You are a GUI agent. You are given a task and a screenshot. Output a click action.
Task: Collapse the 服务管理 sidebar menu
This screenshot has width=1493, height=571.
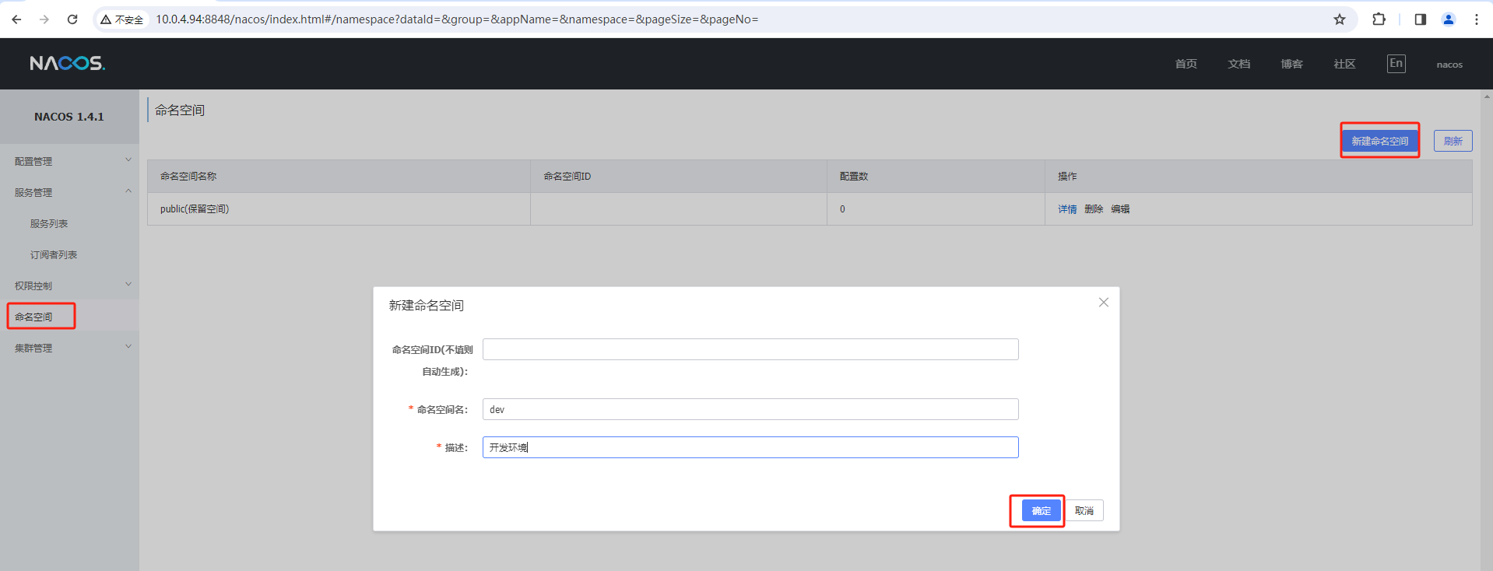[x=69, y=192]
